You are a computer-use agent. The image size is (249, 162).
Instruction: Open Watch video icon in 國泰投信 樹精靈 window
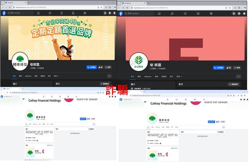pyautogui.click(x=61, y=13)
